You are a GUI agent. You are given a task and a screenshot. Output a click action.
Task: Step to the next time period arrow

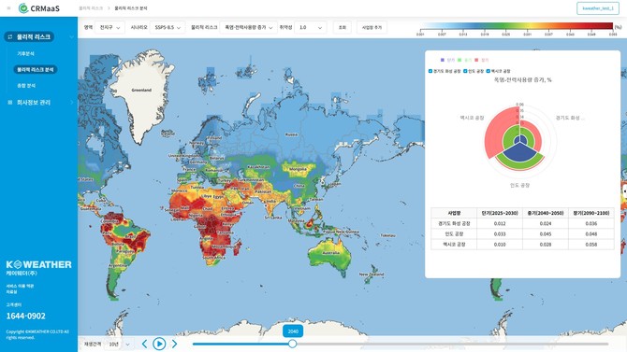click(174, 344)
